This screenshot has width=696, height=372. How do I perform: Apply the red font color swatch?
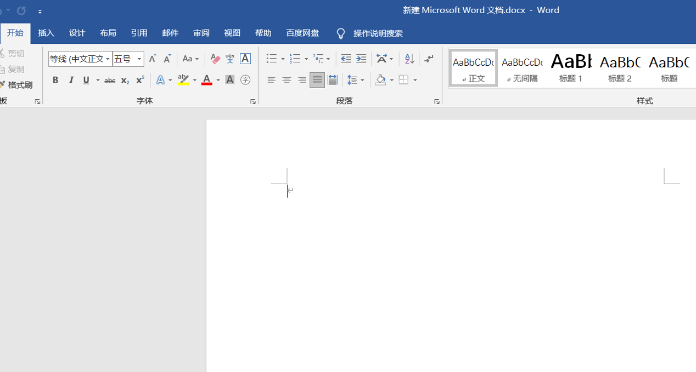(x=206, y=80)
